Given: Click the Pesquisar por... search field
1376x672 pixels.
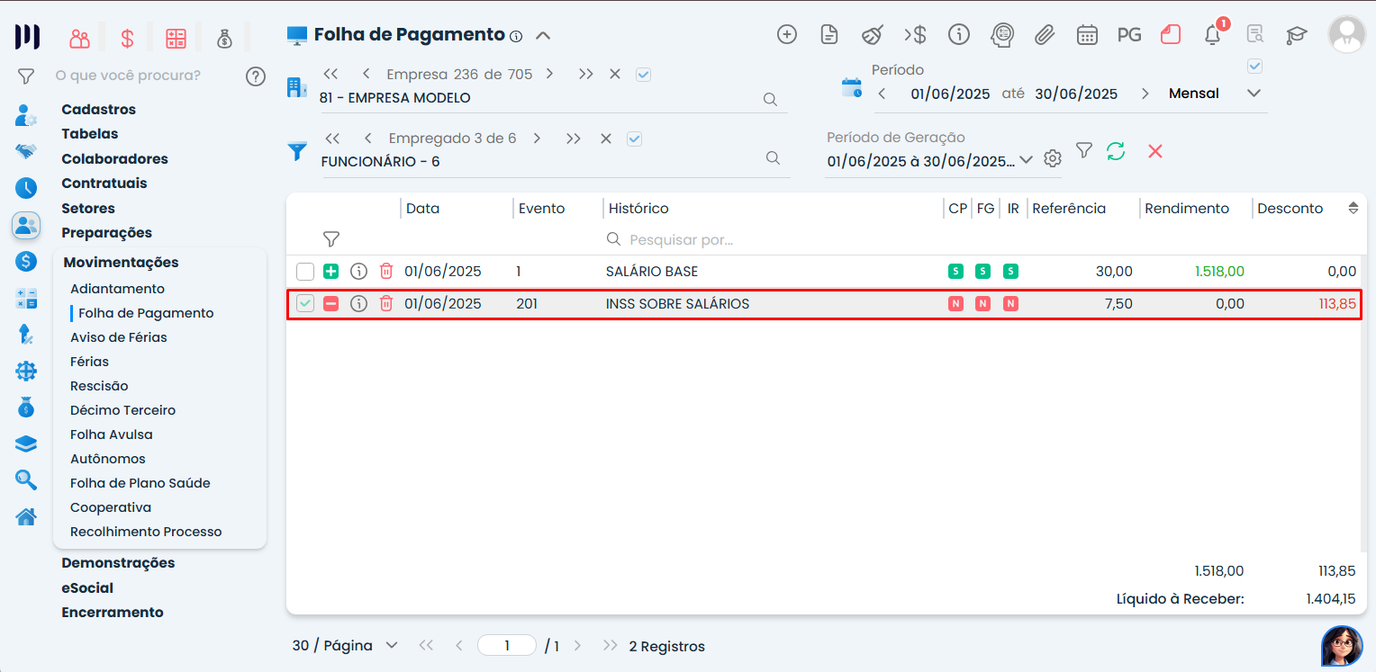Looking at the screenshot, I should click(765, 240).
